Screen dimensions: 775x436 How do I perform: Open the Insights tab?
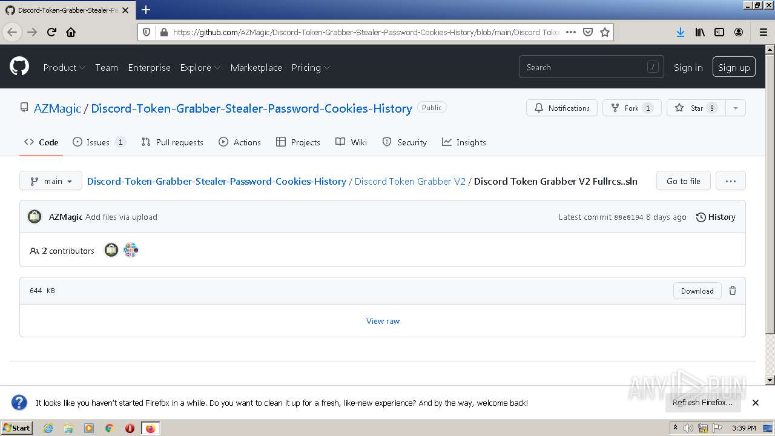(464, 142)
